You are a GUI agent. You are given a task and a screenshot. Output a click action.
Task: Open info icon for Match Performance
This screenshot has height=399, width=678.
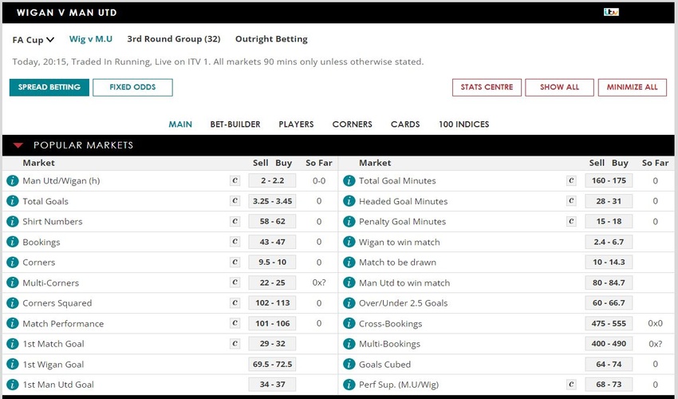coord(13,323)
